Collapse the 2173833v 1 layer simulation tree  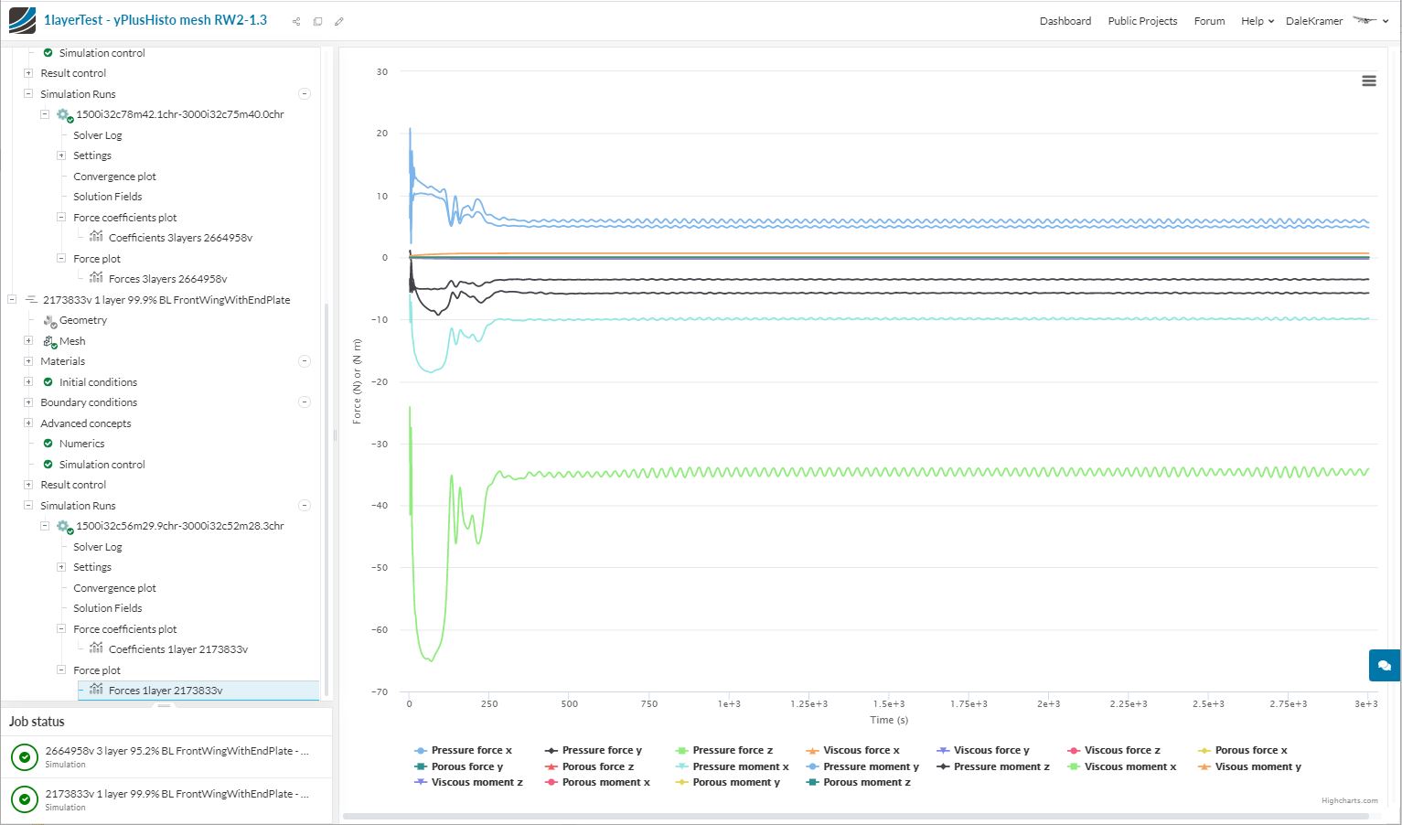(x=12, y=300)
